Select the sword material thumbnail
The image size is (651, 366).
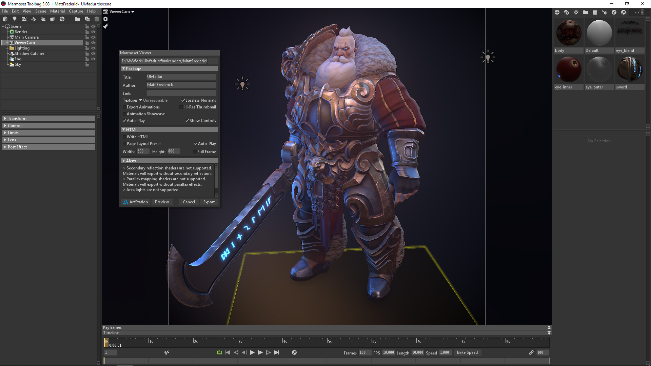(630, 69)
